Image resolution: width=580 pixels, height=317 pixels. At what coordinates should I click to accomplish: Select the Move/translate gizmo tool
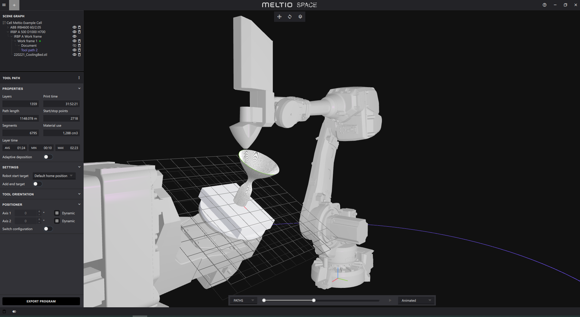[x=279, y=17]
